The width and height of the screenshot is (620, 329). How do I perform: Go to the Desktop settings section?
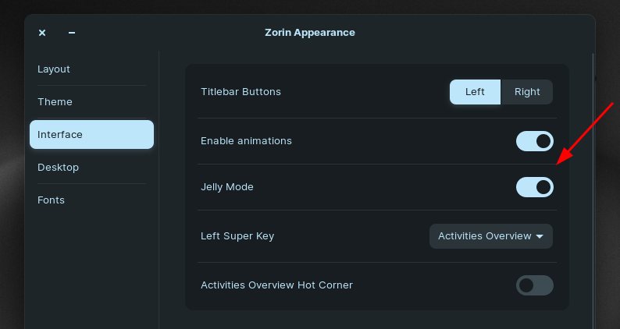(58, 168)
